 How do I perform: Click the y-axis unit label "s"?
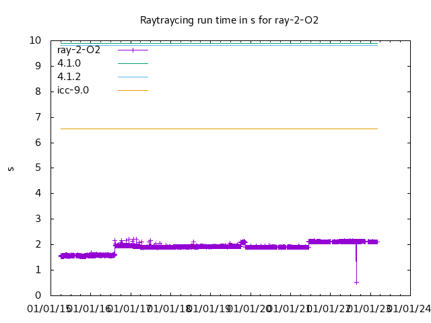click(11, 168)
